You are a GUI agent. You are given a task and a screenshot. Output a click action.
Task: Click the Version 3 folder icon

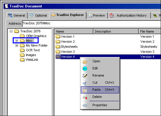click(x=58, y=51)
